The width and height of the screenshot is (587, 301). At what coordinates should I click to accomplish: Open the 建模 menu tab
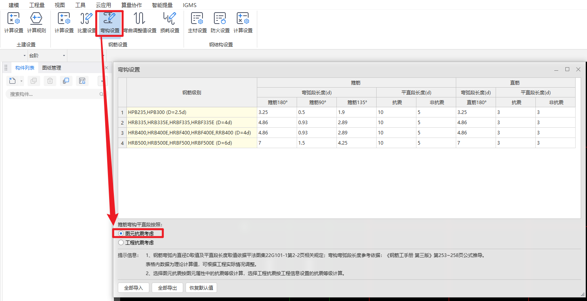(x=14, y=5)
